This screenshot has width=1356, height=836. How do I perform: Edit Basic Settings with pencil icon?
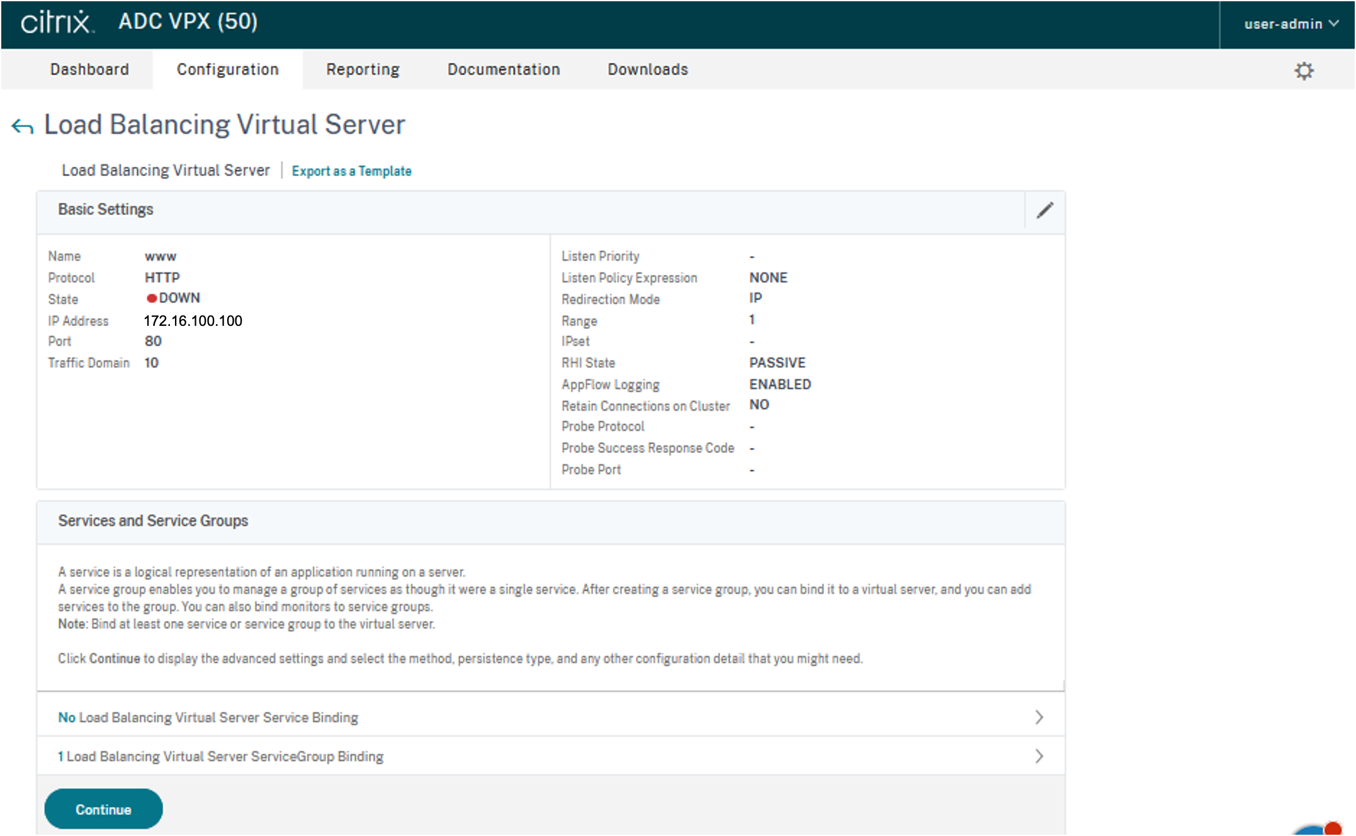coord(1044,211)
